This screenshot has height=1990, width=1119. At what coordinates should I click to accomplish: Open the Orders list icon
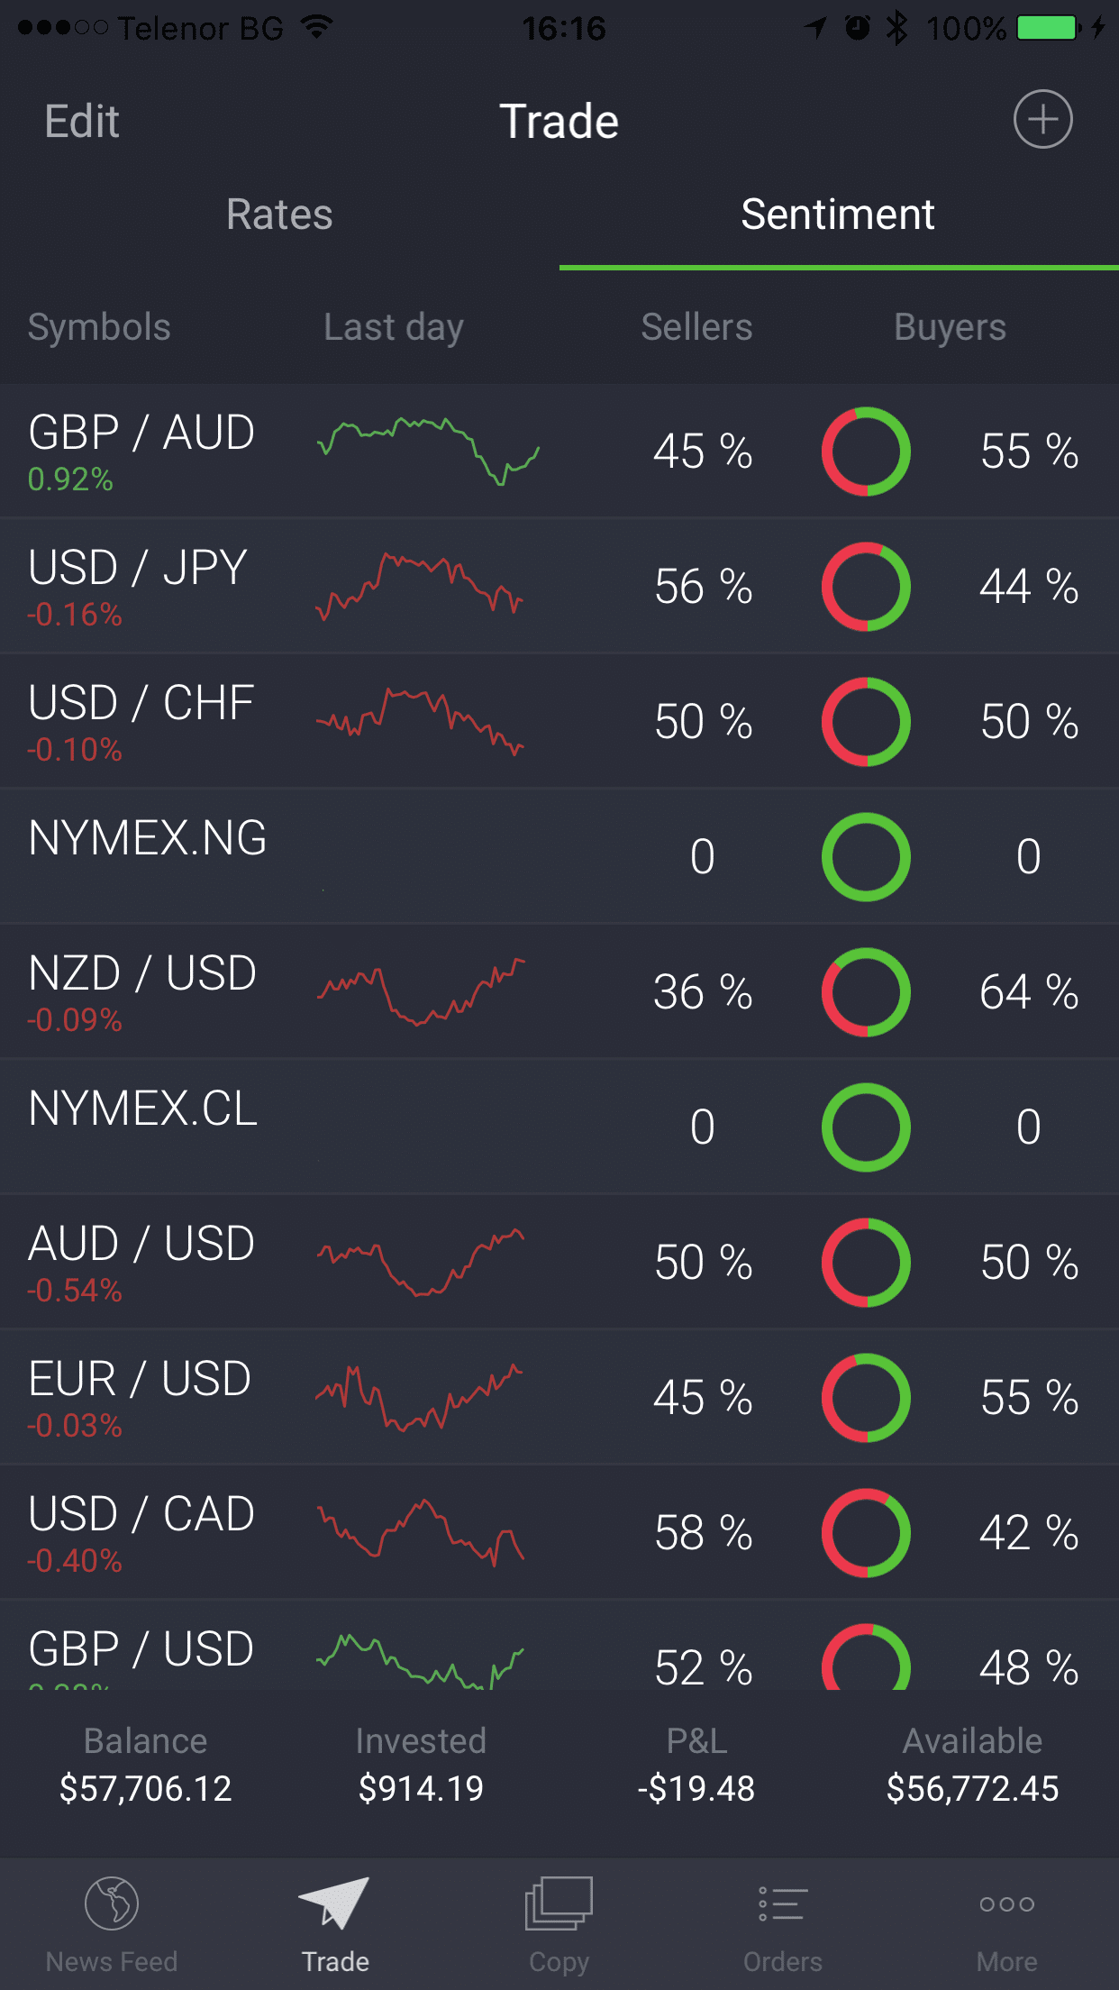[x=782, y=1903]
